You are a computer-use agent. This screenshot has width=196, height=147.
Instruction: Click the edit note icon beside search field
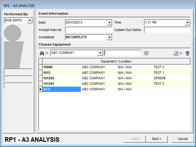146,53
